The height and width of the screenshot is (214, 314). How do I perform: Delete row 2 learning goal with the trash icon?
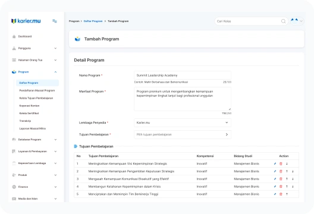click(281, 171)
